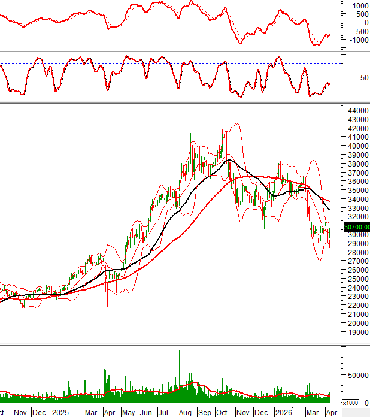The image size is (370, 417).
Task: Select the 44000 price level on the axis
Action: (357, 111)
